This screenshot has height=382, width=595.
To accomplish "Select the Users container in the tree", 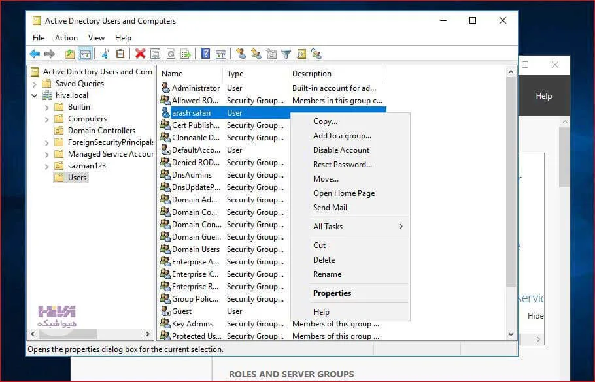I will (x=77, y=178).
